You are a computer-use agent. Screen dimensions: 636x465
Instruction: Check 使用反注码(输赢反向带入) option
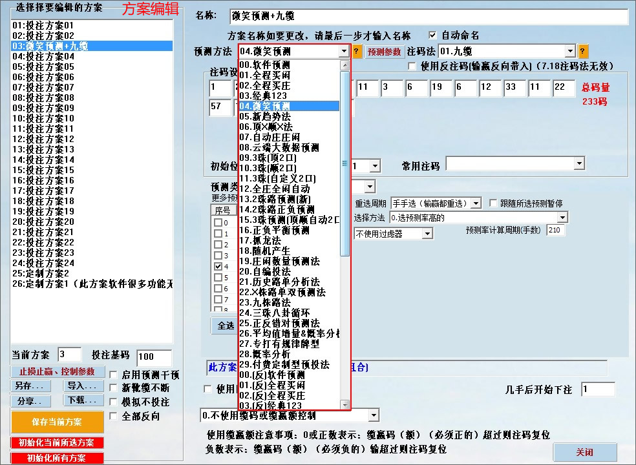tap(412, 66)
